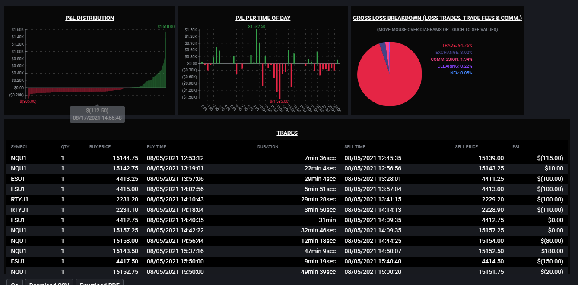
Task: Sort trades by SYMBOL column header
Action: click(x=19, y=147)
